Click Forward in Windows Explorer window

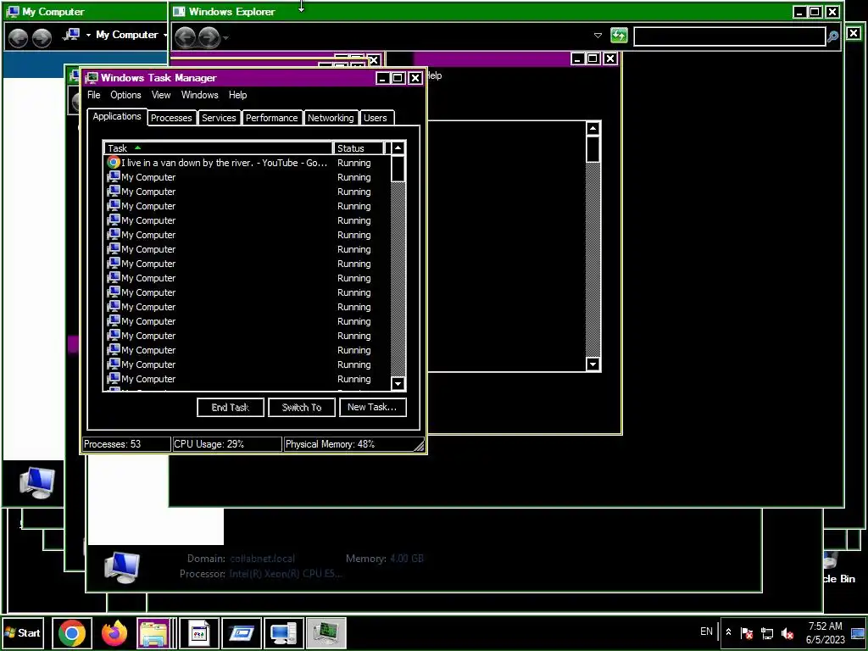209,37
